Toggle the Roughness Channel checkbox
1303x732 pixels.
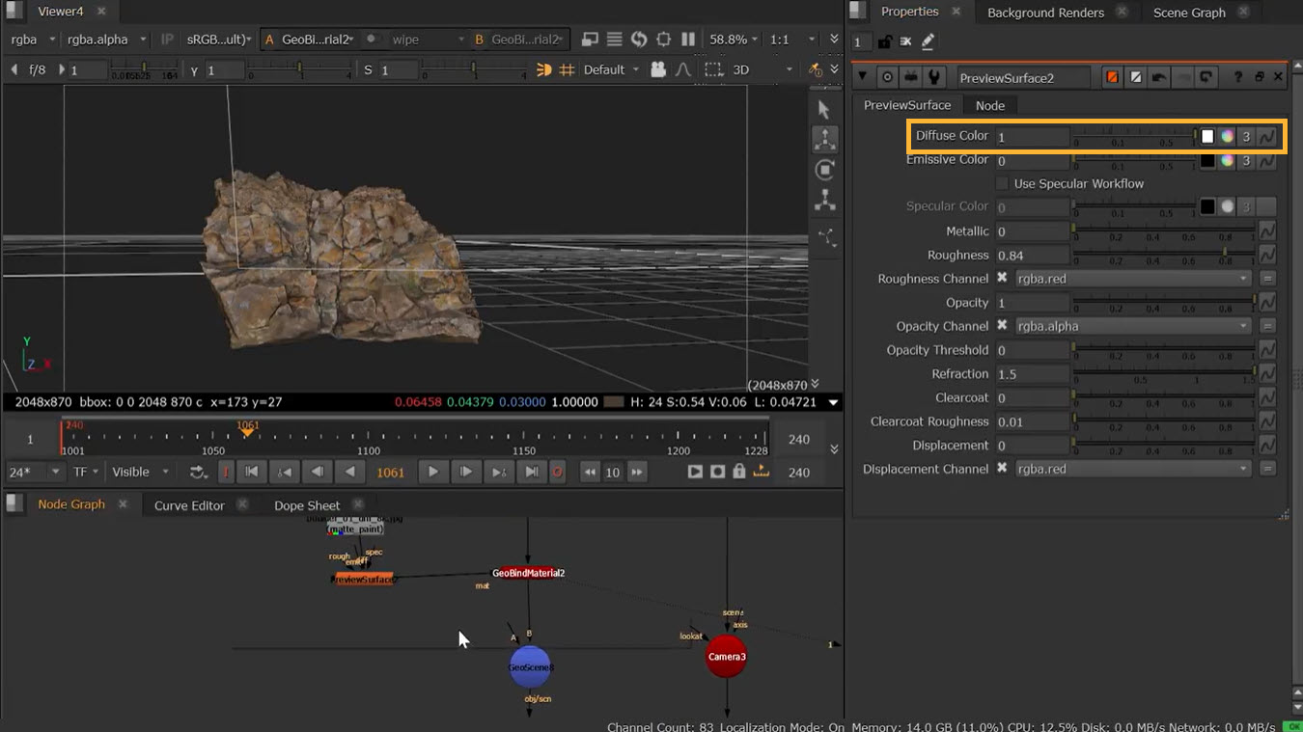[x=1002, y=279]
